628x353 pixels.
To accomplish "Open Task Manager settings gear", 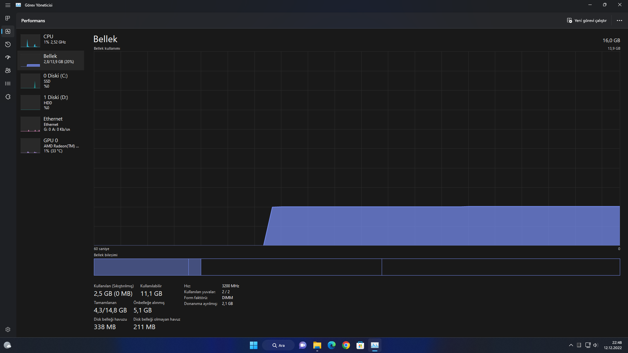I will pyautogui.click(x=8, y=329).
